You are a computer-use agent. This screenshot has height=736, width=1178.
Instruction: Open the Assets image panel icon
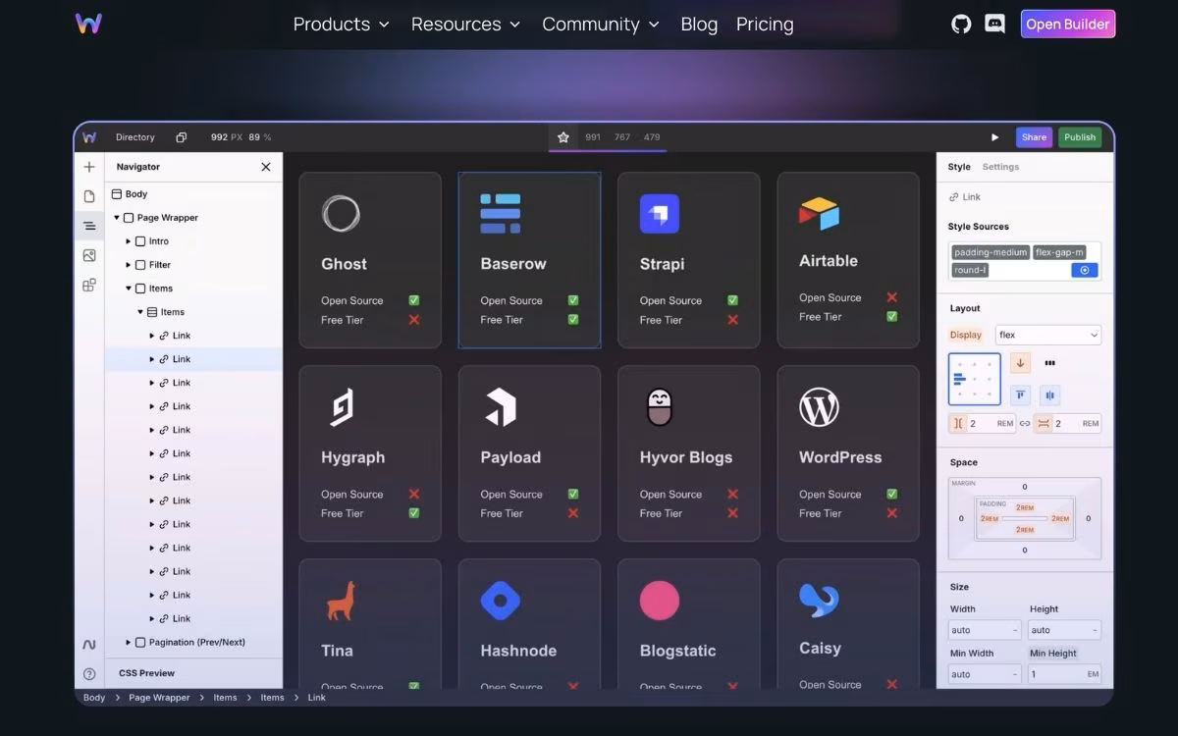[x=89, y=255]
